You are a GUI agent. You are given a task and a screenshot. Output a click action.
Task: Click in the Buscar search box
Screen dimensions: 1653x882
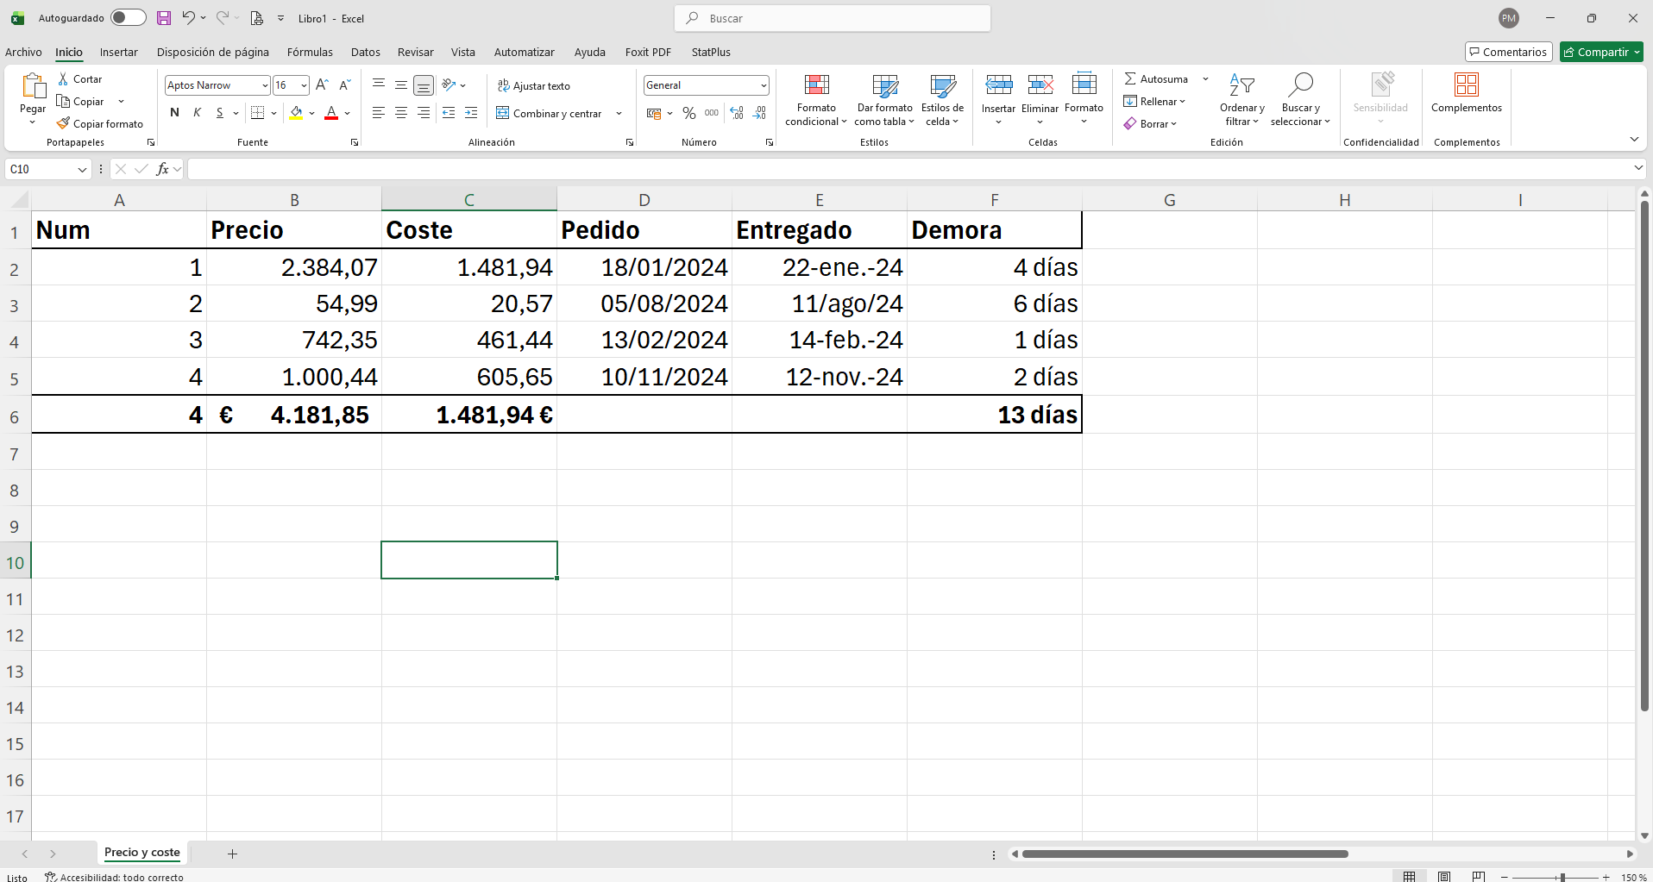point(833,18)
